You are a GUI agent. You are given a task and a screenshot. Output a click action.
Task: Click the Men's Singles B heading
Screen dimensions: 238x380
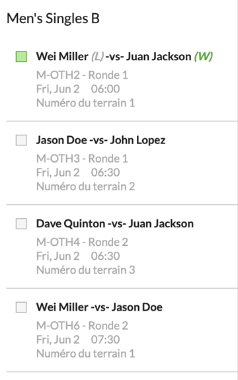pos(53,19)
